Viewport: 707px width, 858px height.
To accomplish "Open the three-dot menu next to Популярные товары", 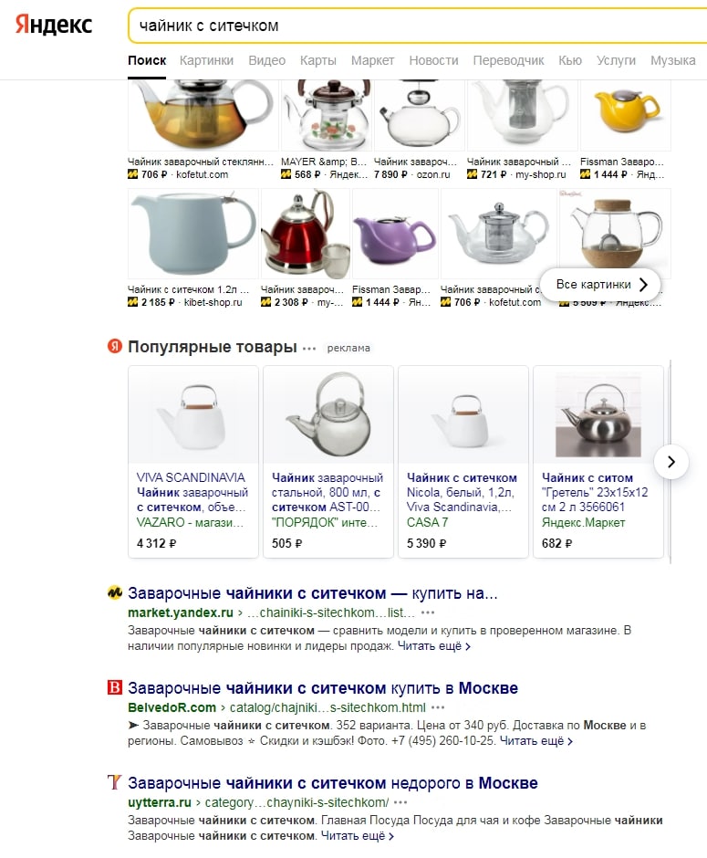I will click(309, 348).
